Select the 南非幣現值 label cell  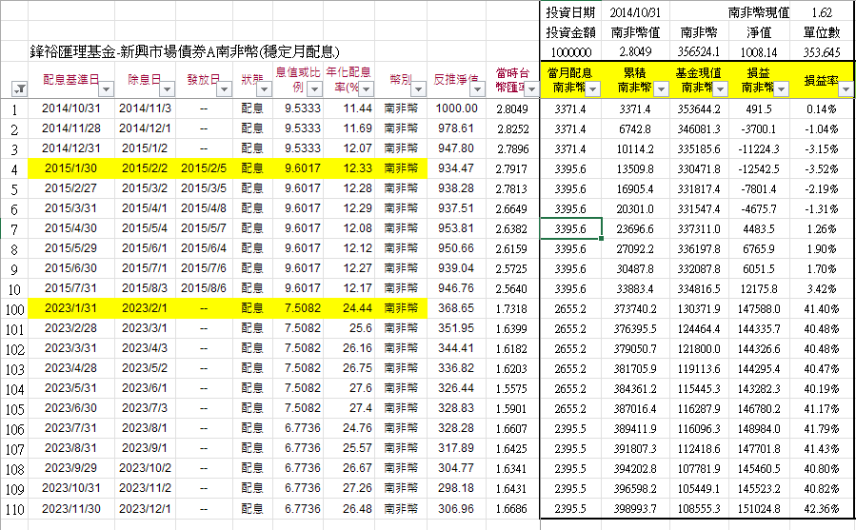(x=759, y=12)
